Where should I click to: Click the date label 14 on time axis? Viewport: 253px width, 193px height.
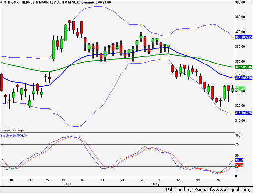tap(103, 180)
